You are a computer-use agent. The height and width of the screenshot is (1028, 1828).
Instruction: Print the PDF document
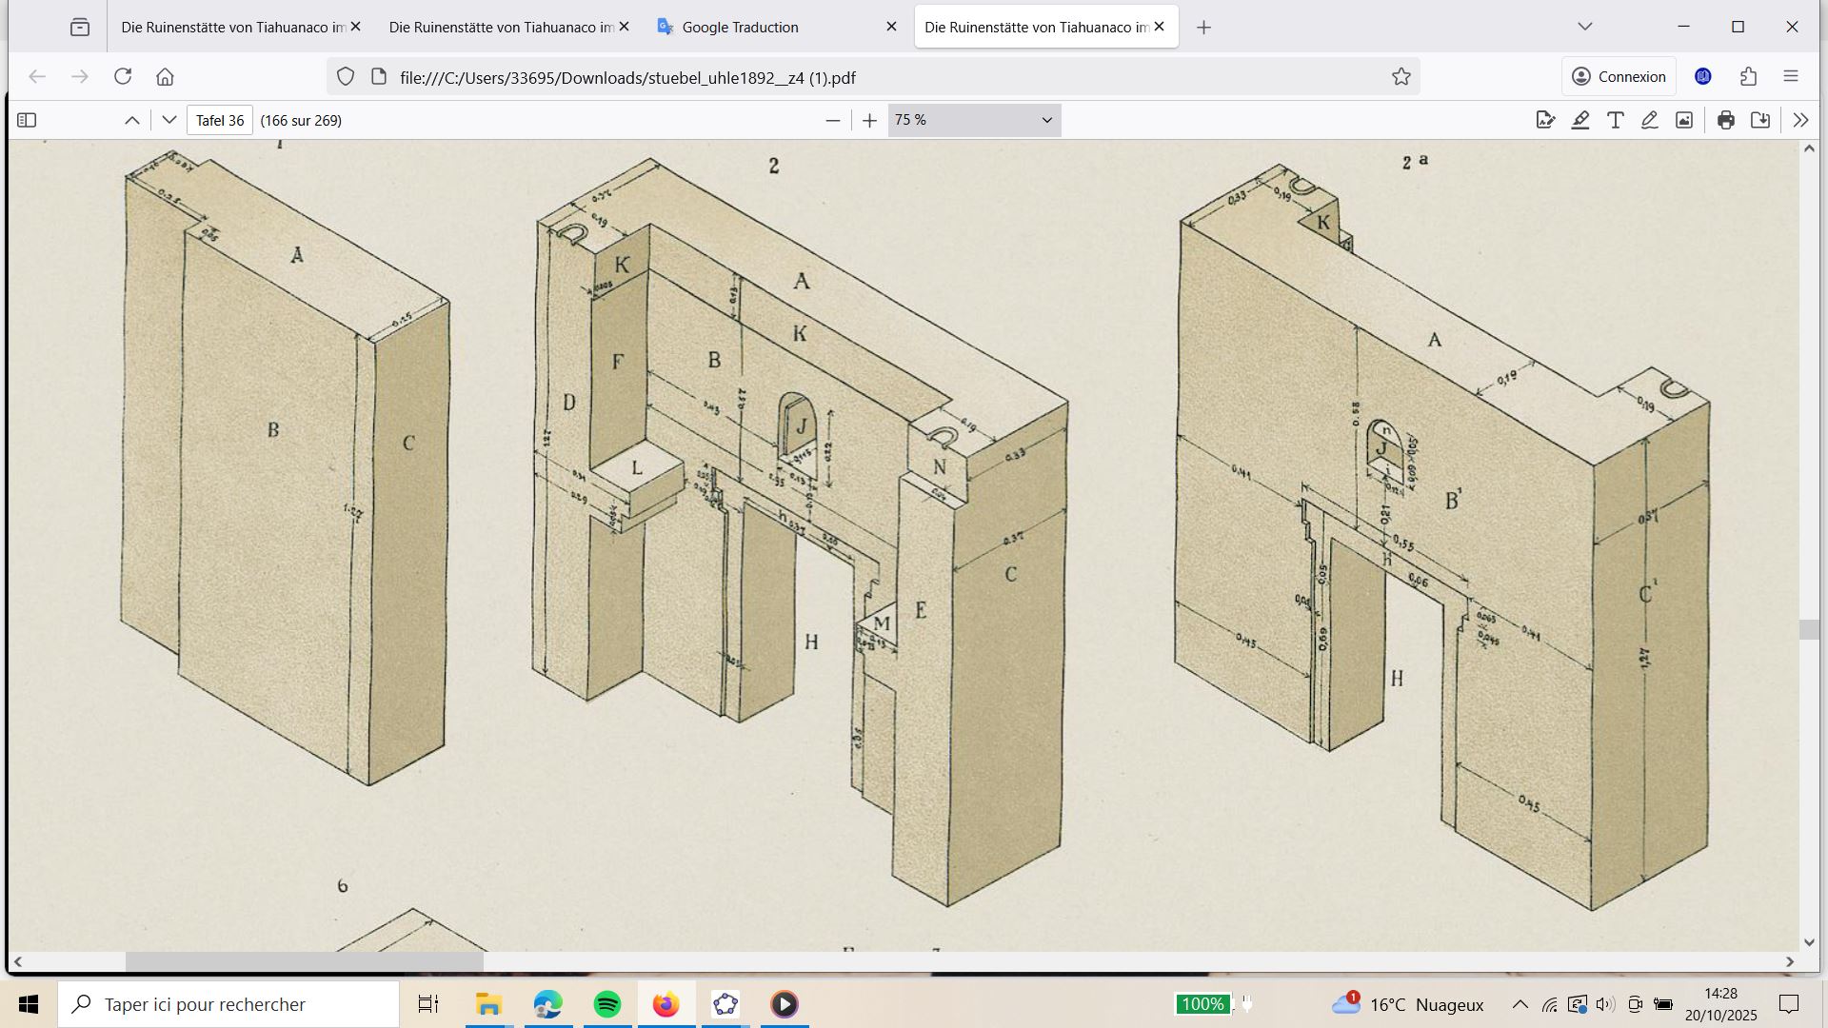(1725, 120)
